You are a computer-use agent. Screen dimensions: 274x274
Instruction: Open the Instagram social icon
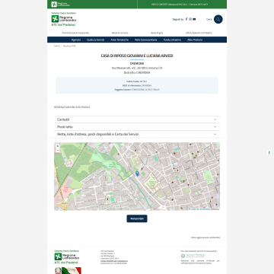point(190,19)
